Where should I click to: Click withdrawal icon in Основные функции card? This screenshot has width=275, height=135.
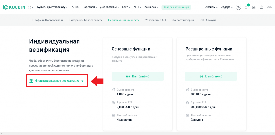point(113,90)
